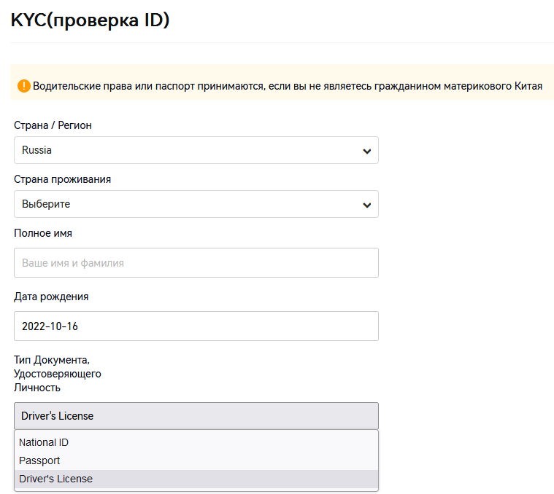The height and width of the screenshot is (494, 554).
Task: Click the orange warning exclamation icon
Action: 24,86
